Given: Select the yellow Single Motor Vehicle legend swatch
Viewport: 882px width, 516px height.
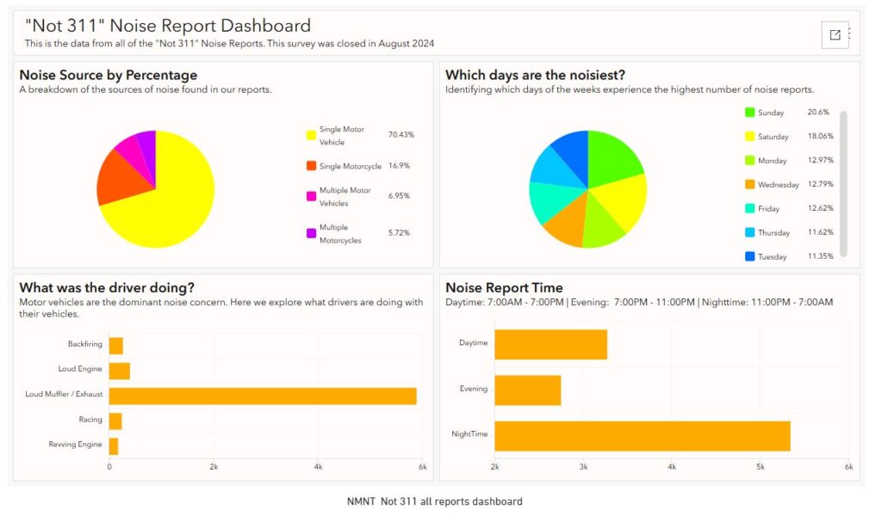Looking at the screenshot, I should point(312,134).
